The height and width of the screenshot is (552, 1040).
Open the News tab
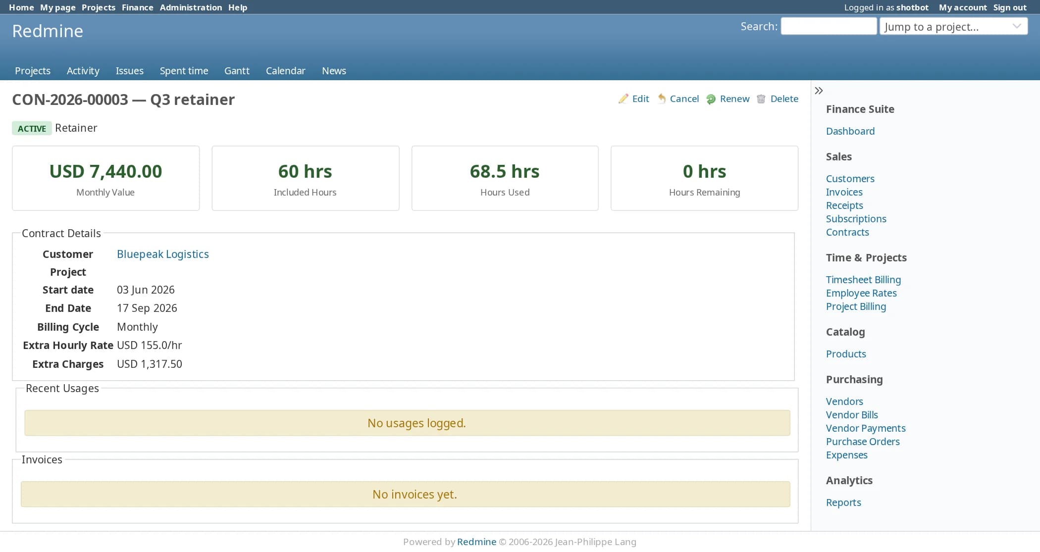point(334,71)
